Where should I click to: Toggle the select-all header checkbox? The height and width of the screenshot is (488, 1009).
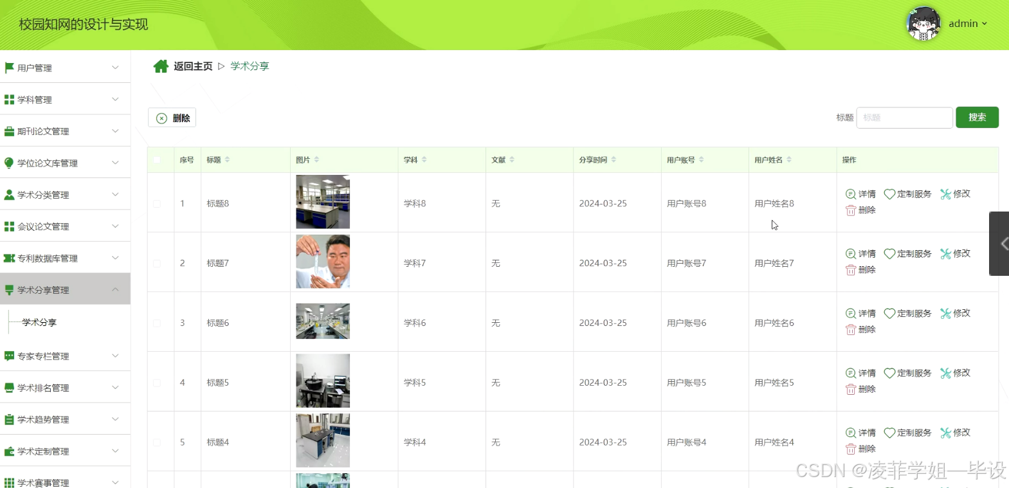pyautogui.click(x=157, y=159)
